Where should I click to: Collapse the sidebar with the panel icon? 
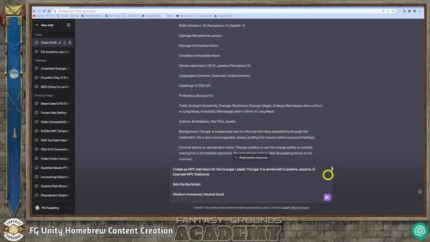(x=69, y=25)
